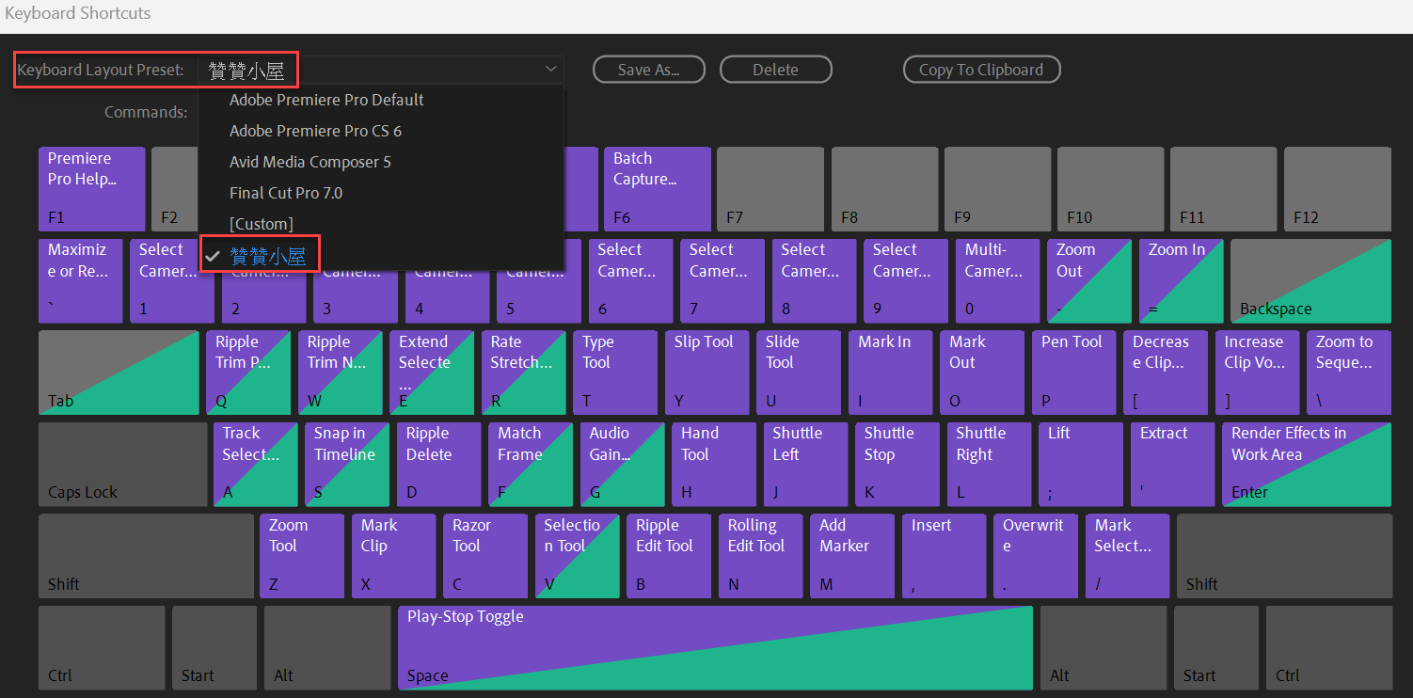Screen dimensions: 1413x698
Task: Select the Enter Render Effects key
Action: 1307,464
